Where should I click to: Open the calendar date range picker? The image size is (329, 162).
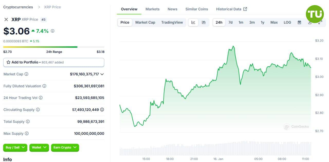299,22
